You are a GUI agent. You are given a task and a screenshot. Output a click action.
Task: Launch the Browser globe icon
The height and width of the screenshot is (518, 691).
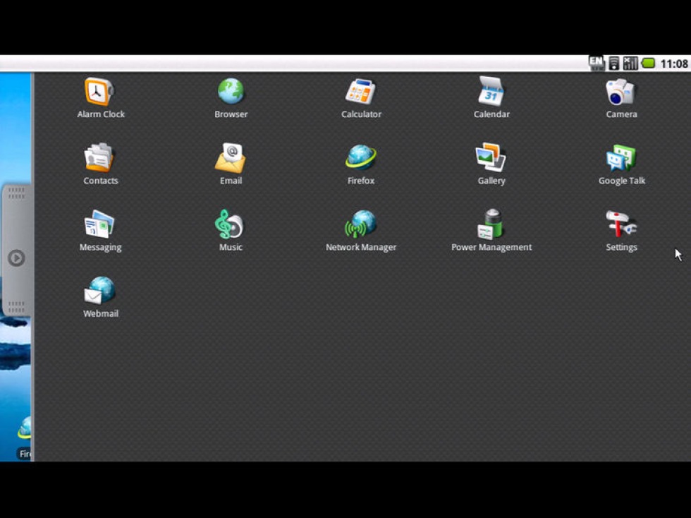[231, 91]
